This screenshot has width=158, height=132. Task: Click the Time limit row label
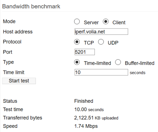pyautogui.click(x=14, y=72)
